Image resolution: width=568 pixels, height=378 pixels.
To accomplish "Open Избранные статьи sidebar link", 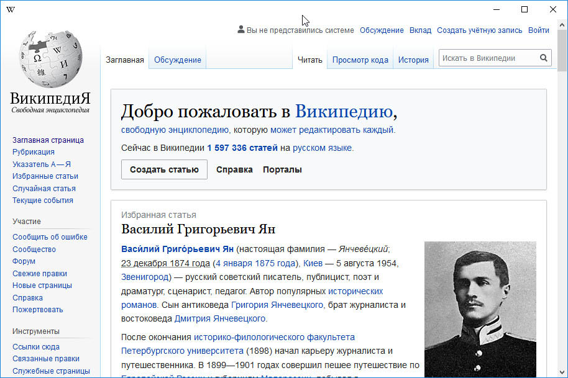I will coord(45,176).
